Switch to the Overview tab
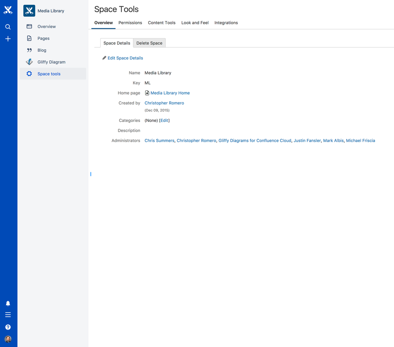Screen dimensions: 394x347 (103, 22)
